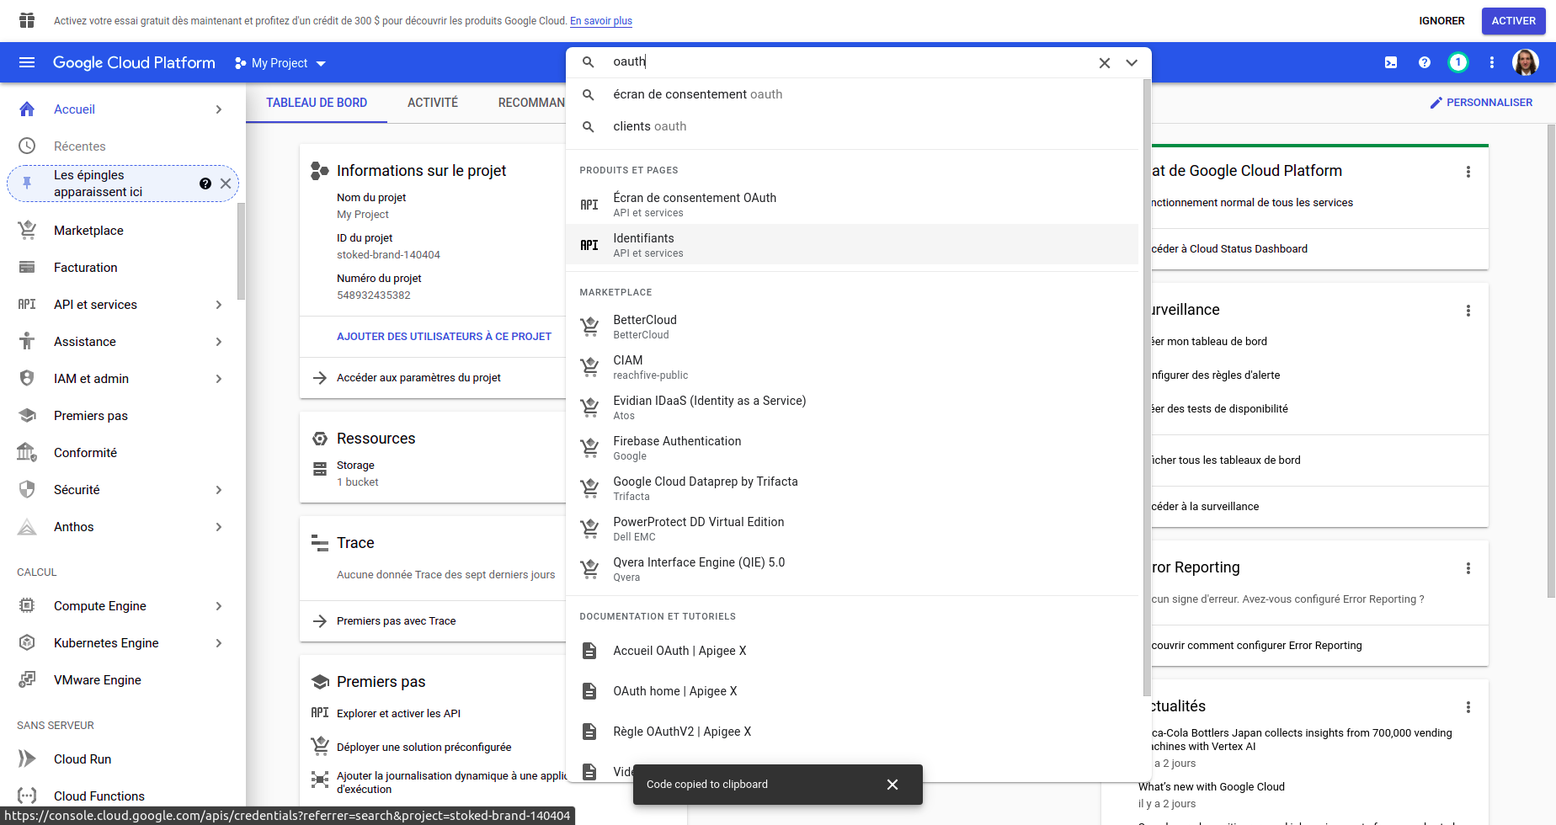1556x825 pixels.
Task: Click the user account avatar
Action: [x=1526, y=62]
